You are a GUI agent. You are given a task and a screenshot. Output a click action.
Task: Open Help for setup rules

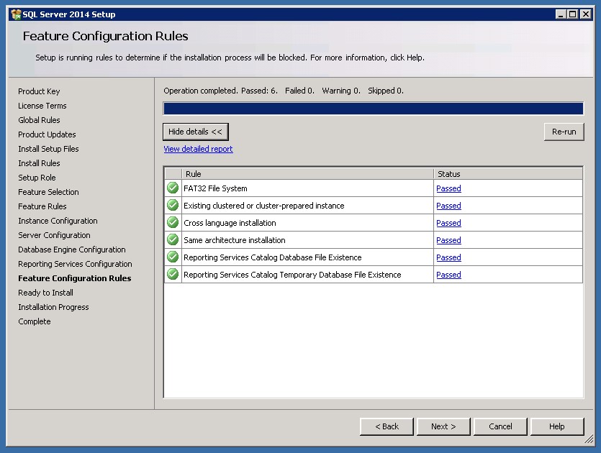click(x=557, y=426)
